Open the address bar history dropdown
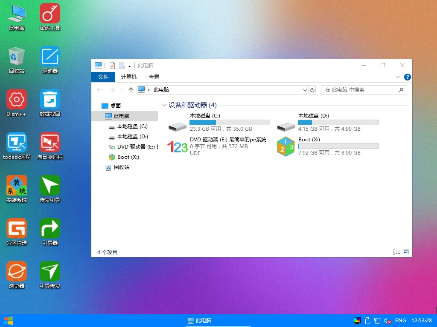The width and height of the screenshot is (437, 327). pyautogui.click(x=305, y=90)
